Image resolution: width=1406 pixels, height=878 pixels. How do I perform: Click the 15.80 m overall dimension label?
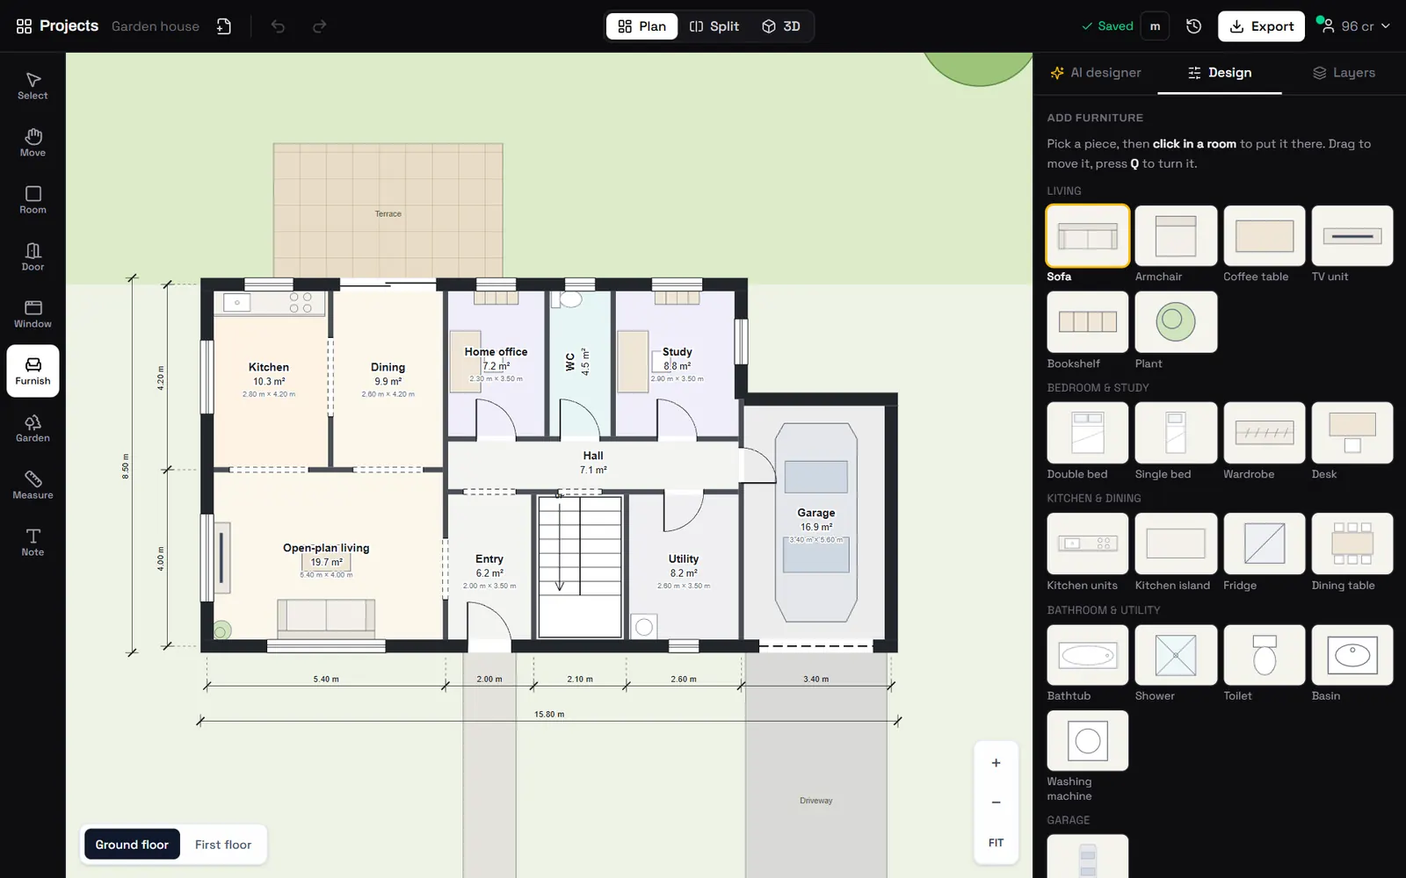(x=549, y=714)
